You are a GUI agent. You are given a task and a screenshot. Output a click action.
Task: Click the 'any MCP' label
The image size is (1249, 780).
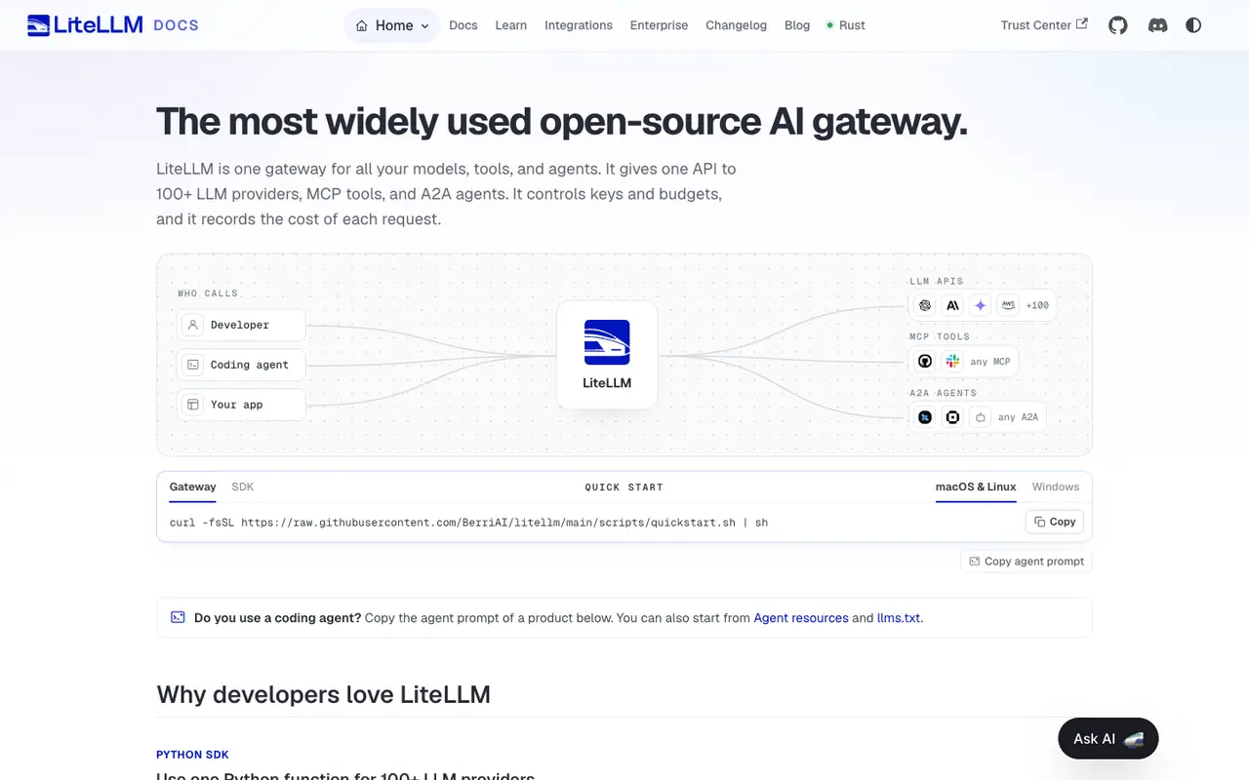pos(990,362)
